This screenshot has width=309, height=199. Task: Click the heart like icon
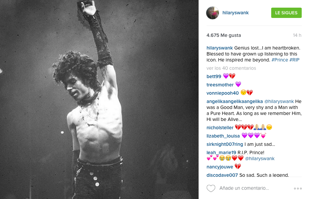pos(211,188)
